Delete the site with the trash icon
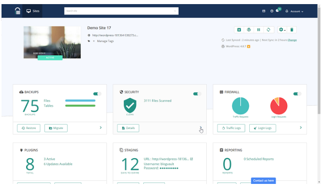Screen dimensions: 323x187 292,30
